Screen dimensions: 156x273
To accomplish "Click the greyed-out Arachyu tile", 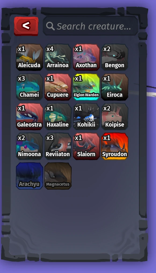I will [29, 176].
